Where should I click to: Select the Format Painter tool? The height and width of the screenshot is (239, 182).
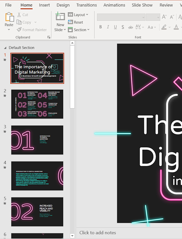tap(31, 30)
